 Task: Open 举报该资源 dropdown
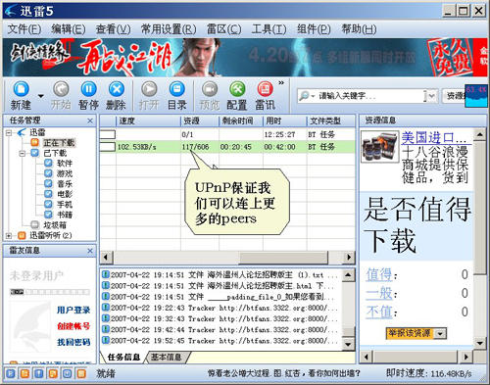tap(441, 334)
